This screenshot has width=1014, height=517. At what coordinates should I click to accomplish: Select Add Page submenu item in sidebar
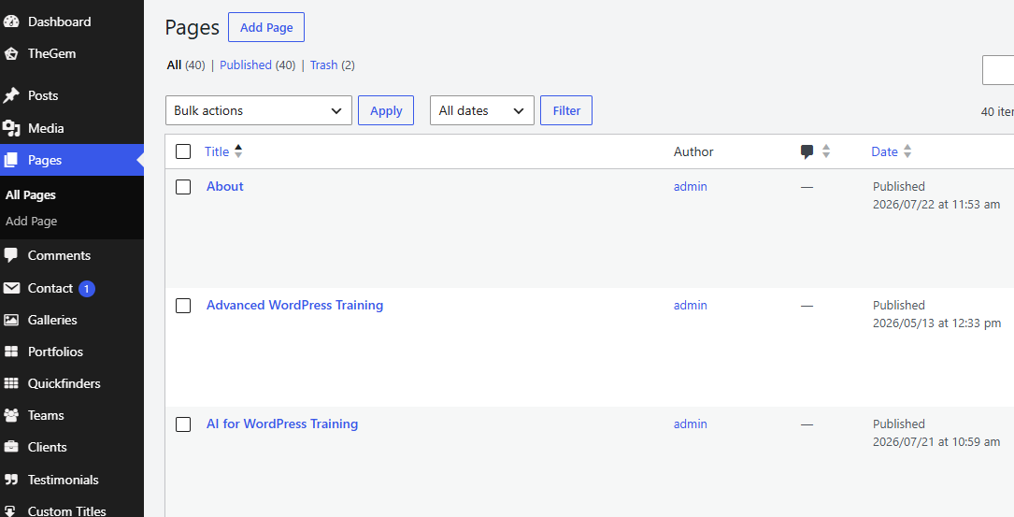31,221
